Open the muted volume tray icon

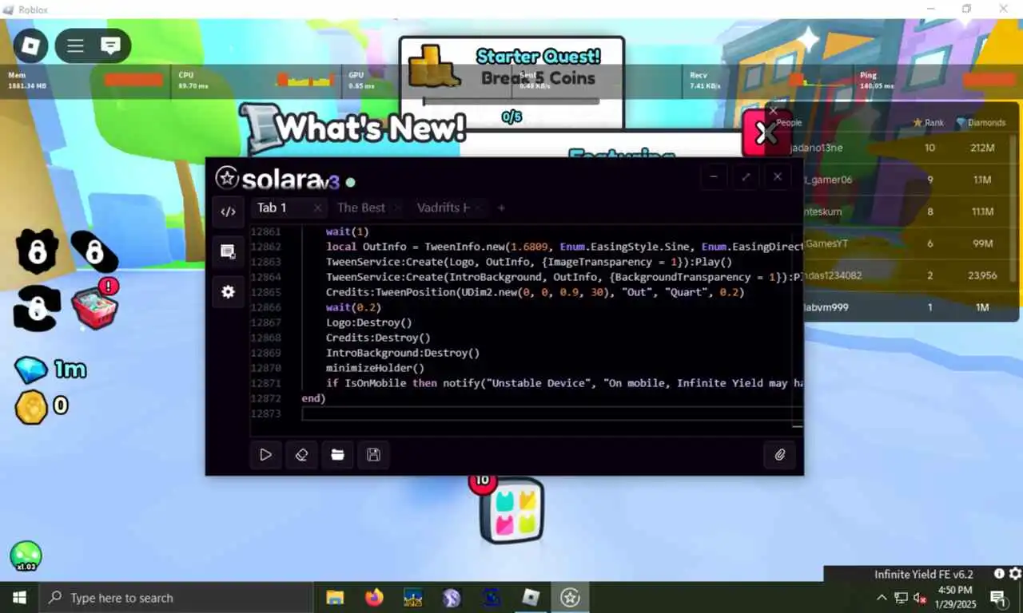pyautogui.click(x=920, y=598)
